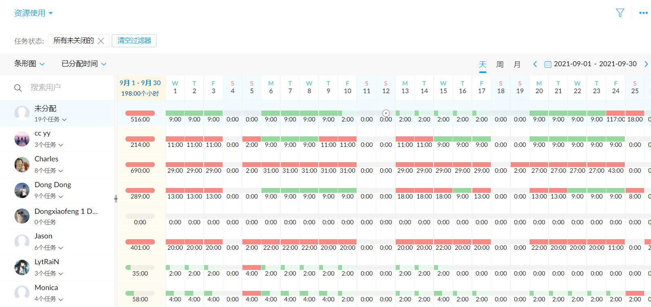Open calendar date picker icon
Viewport: 651px width, 307px height.
coord(548,64)
